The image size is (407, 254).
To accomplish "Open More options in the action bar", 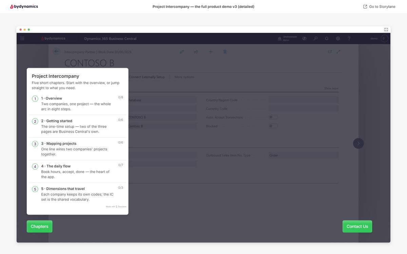I will click(x=184, y=77).
